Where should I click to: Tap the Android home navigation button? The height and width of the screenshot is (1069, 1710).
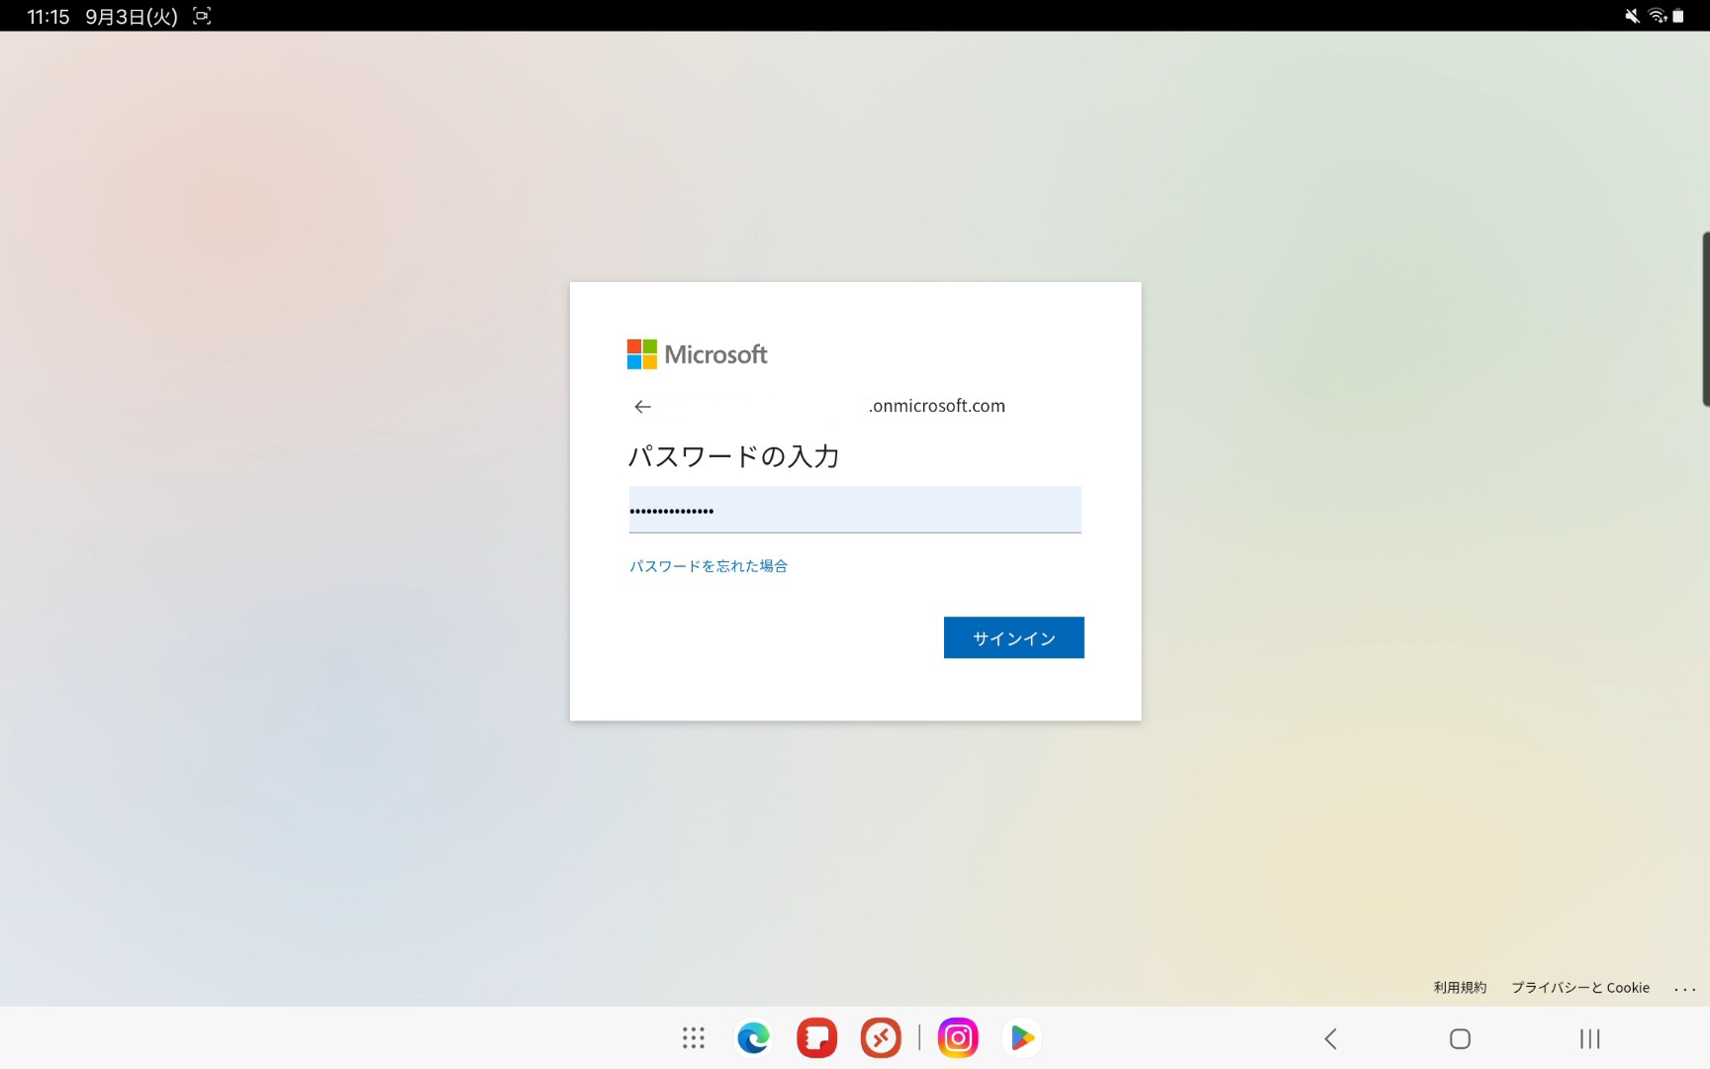pos(1460,1038)
